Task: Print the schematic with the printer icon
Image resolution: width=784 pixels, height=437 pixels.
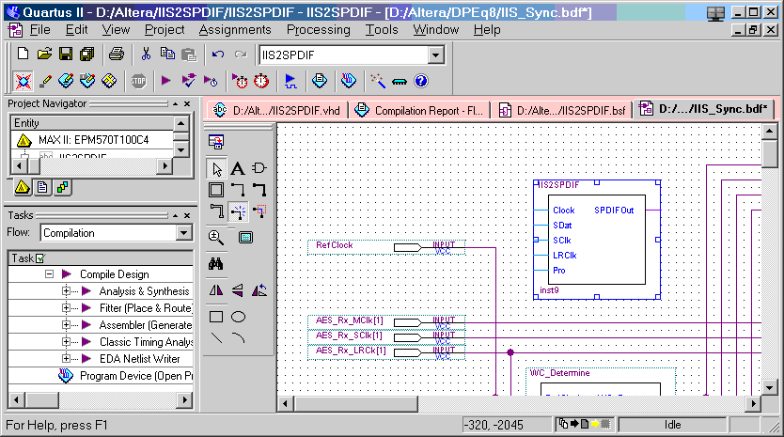Action: (x=117, y=54)
